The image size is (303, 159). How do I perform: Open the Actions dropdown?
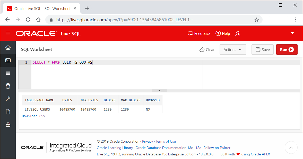[233, 49]
